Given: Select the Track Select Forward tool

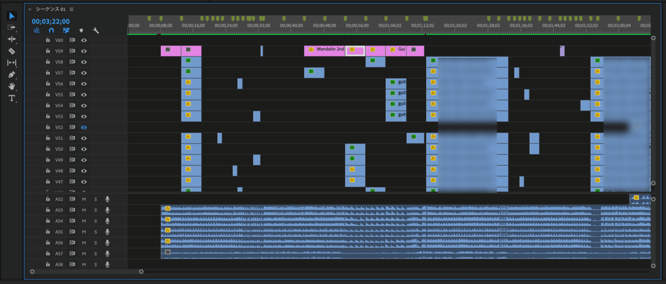Looking at the screenshot, I should tap(11, 28).
